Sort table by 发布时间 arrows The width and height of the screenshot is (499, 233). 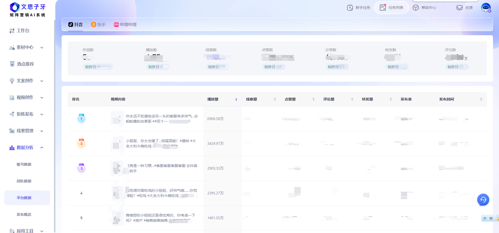(481, 99)
